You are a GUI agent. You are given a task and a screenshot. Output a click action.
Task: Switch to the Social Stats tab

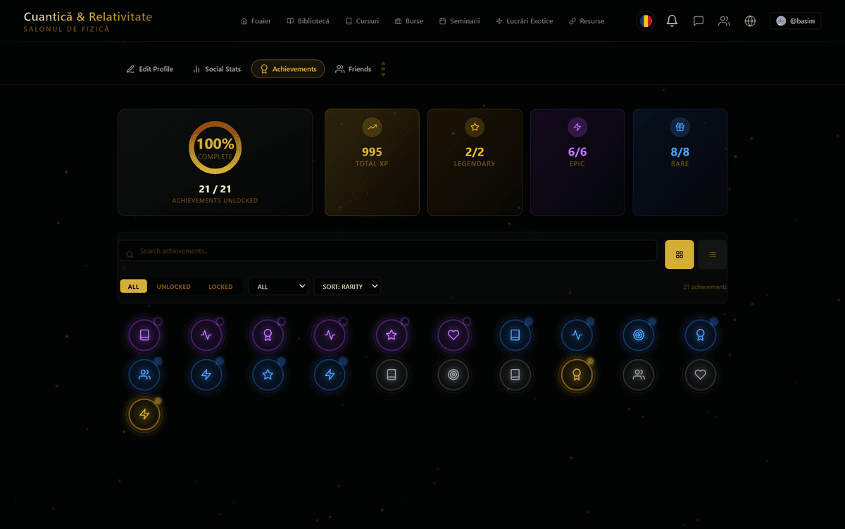(217, 69)
